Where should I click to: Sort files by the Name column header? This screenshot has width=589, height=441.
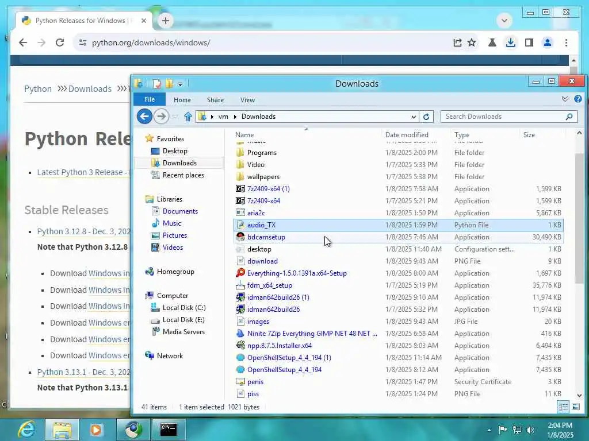pos(244,134)
